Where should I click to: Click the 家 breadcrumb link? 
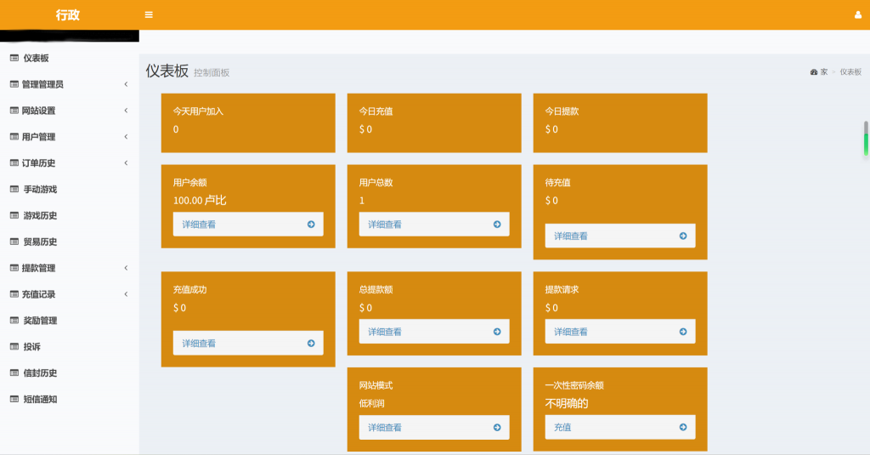point(823,72)
